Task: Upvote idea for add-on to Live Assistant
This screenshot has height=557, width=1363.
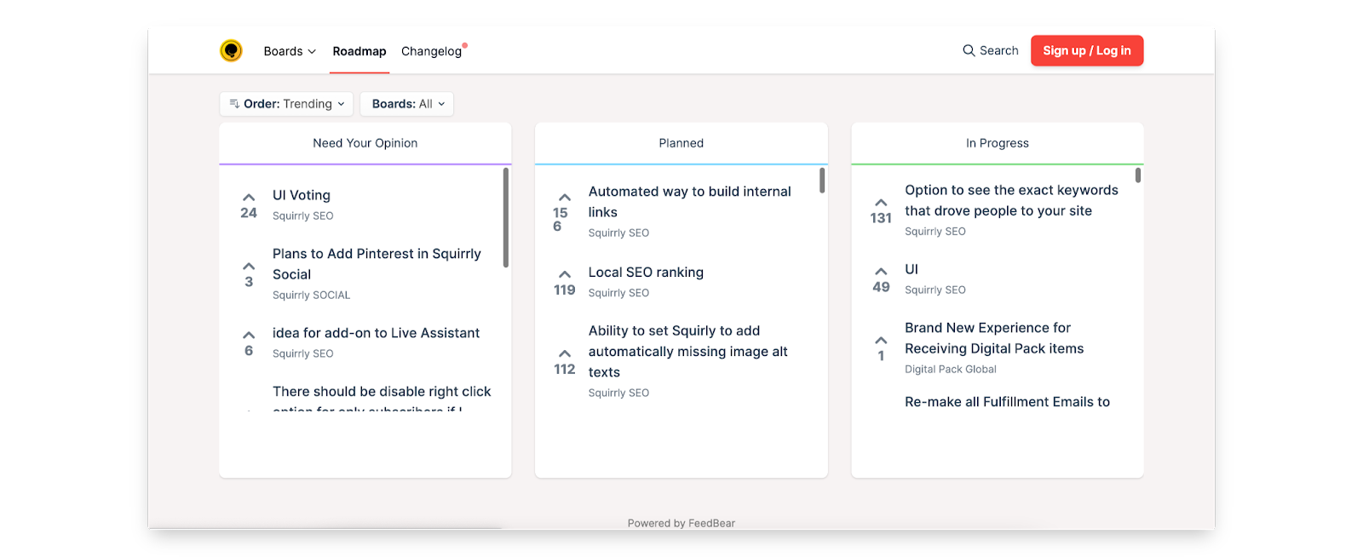Action: 249,336
